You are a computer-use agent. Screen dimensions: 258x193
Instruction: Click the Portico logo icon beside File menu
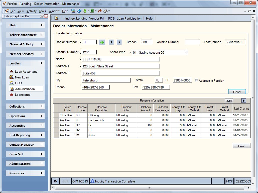[7, 11]
